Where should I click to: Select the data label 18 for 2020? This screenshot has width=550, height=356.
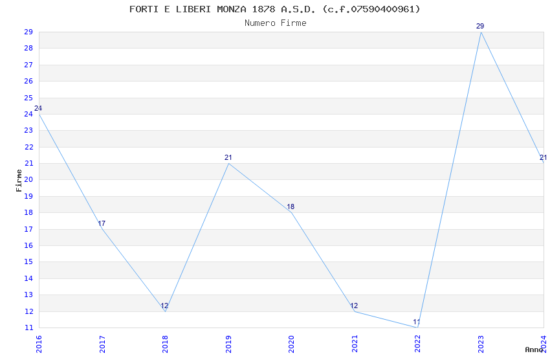click(x=291, y=206)
